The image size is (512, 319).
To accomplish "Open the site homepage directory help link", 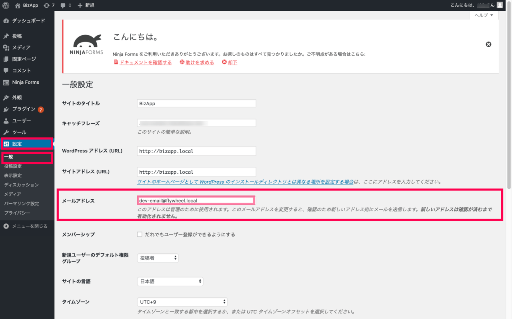I will [x=245, y=182].
